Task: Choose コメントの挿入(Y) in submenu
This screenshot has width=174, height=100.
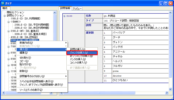Action: [x=82, y=63]
